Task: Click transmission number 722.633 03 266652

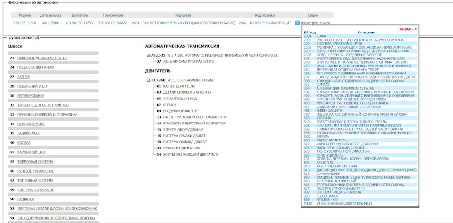Action: coord(113,23)
